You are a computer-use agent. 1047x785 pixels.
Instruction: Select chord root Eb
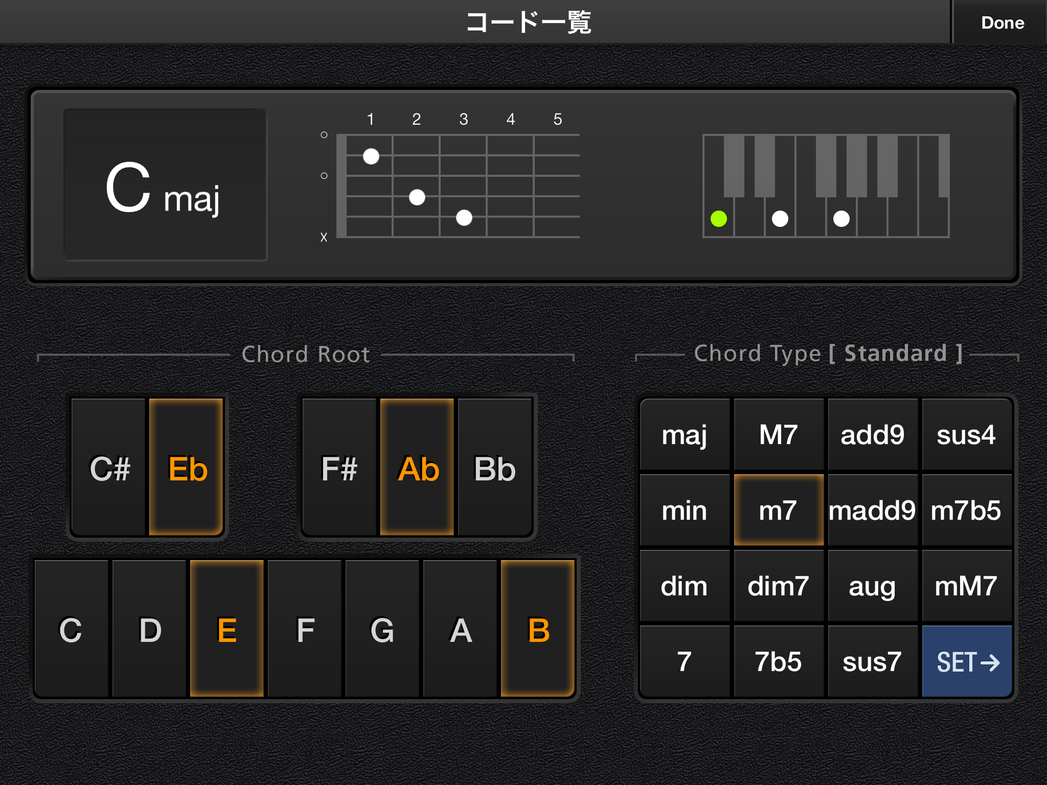point(187,468)
